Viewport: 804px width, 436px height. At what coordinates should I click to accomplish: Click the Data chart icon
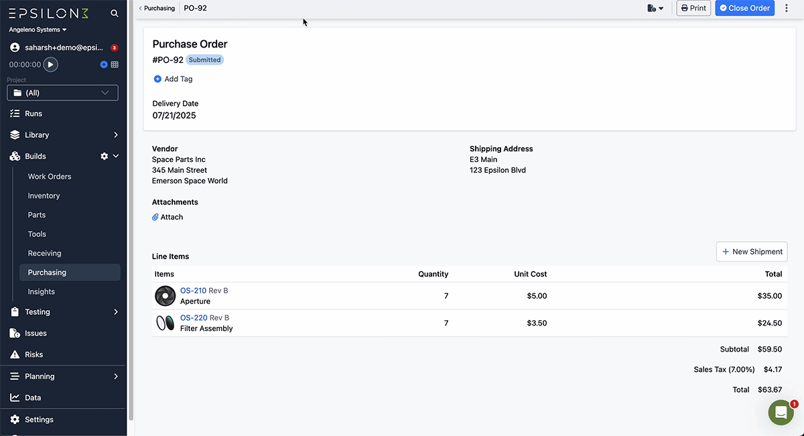pos(15,398)
